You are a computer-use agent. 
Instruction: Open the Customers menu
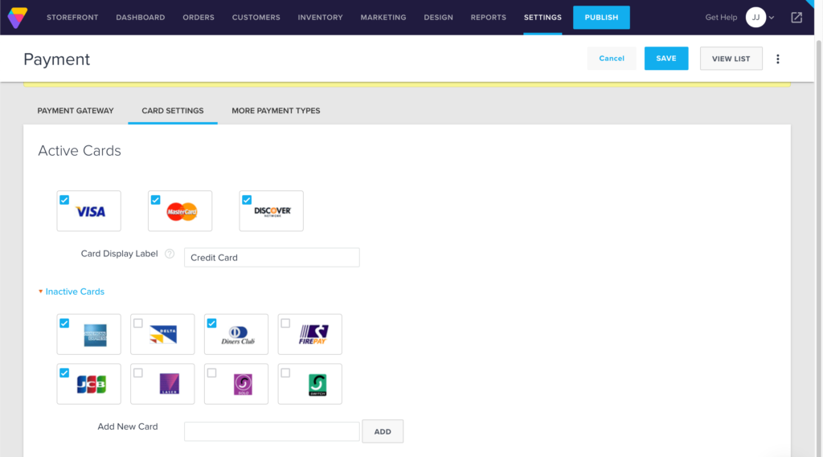pos(256,18)
